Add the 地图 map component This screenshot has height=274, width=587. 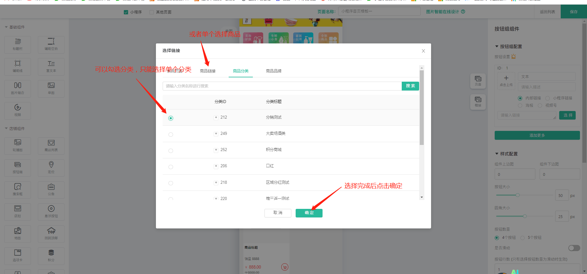pos(18,234)
